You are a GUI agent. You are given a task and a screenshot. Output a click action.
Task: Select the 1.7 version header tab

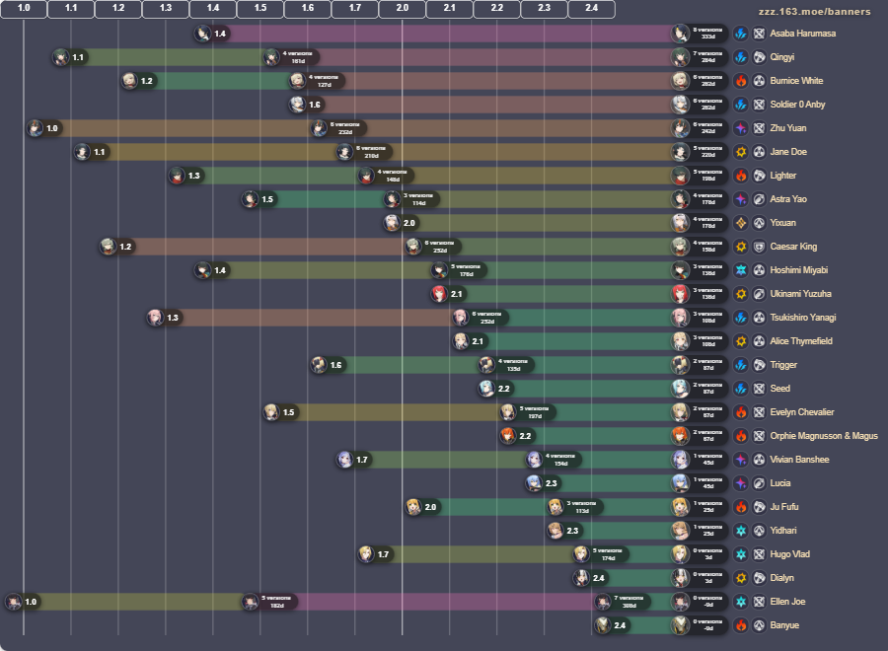coord(354,9)
